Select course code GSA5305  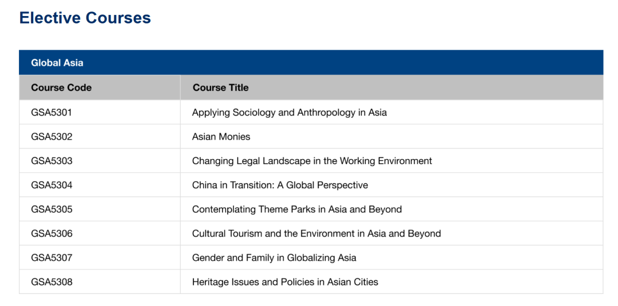click(51, 209)
